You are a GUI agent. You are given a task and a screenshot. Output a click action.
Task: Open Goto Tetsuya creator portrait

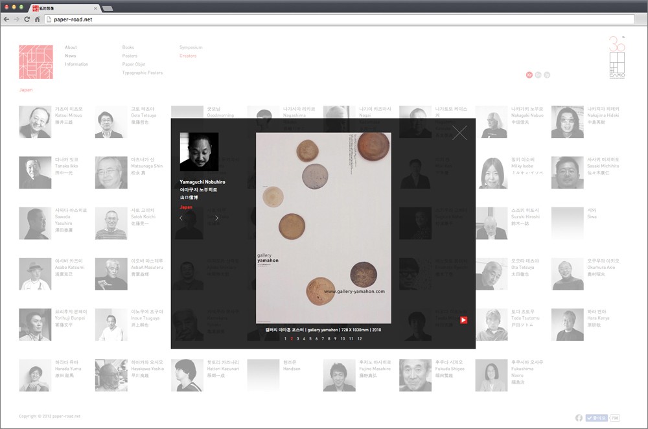pos(111,122)
